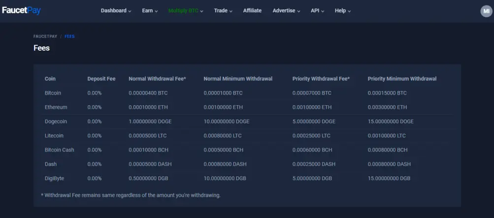Select the 0.00060000 BCH priority fee
Image resolution: width=494 pixels, height=218 pixels.
312,150
